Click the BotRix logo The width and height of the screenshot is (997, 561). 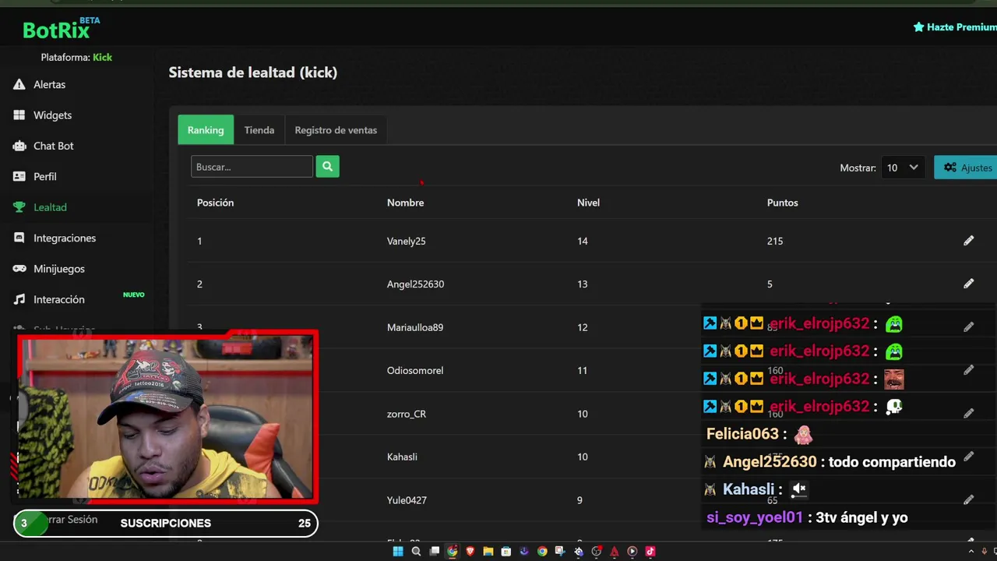61,29
